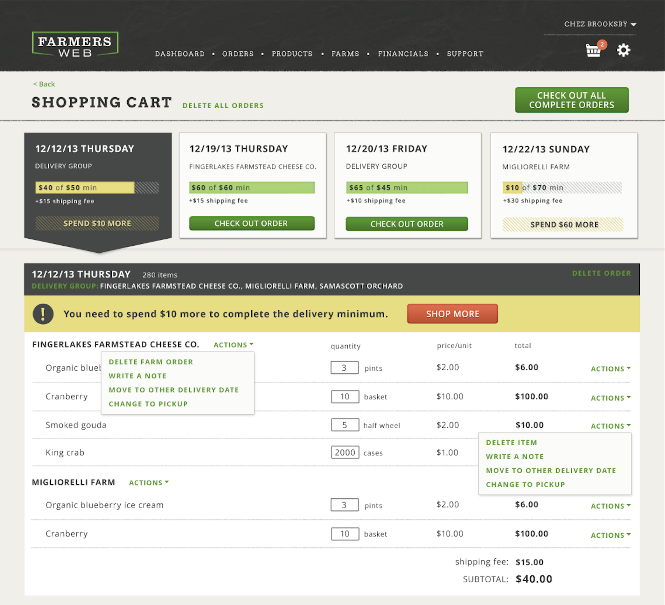The image size is (665, 605).
Task: Click the cart notification badge showing 2
Action: [x=602, y=44]
